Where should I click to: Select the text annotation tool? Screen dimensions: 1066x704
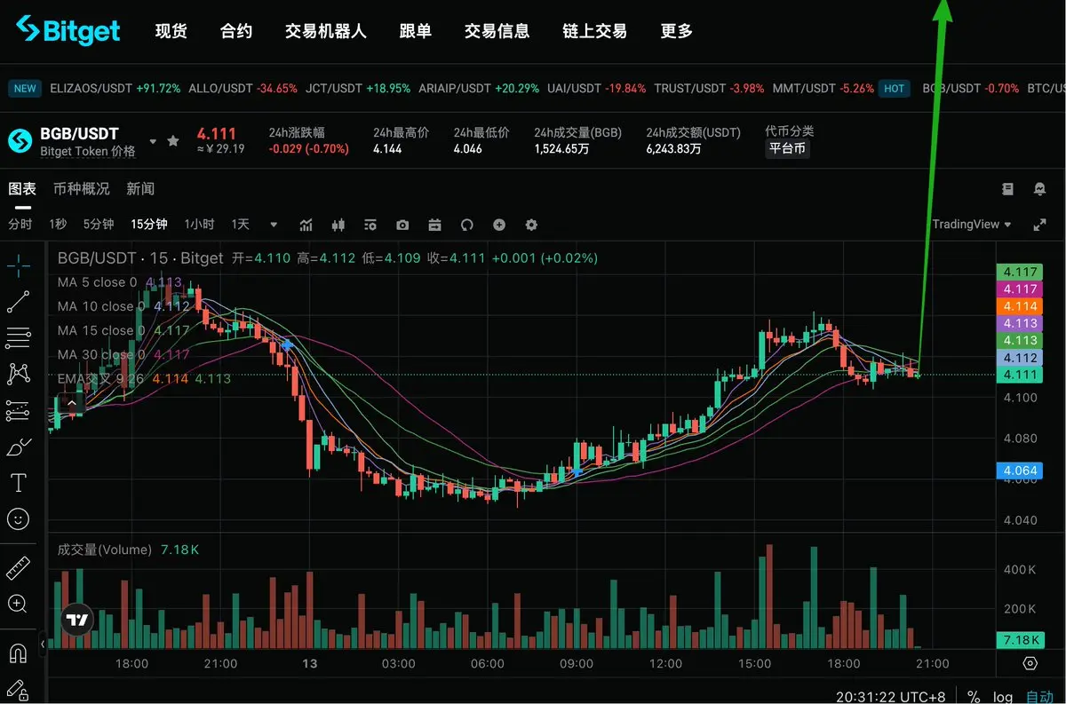[x=18, y=483]
